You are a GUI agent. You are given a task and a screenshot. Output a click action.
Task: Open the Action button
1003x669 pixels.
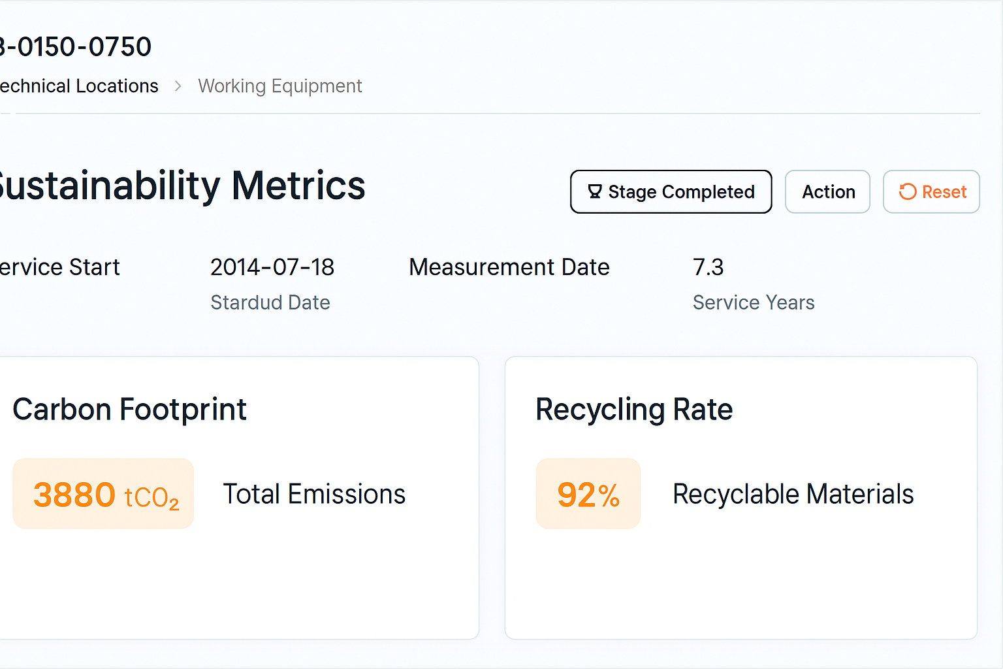click(x=827, y=191)
